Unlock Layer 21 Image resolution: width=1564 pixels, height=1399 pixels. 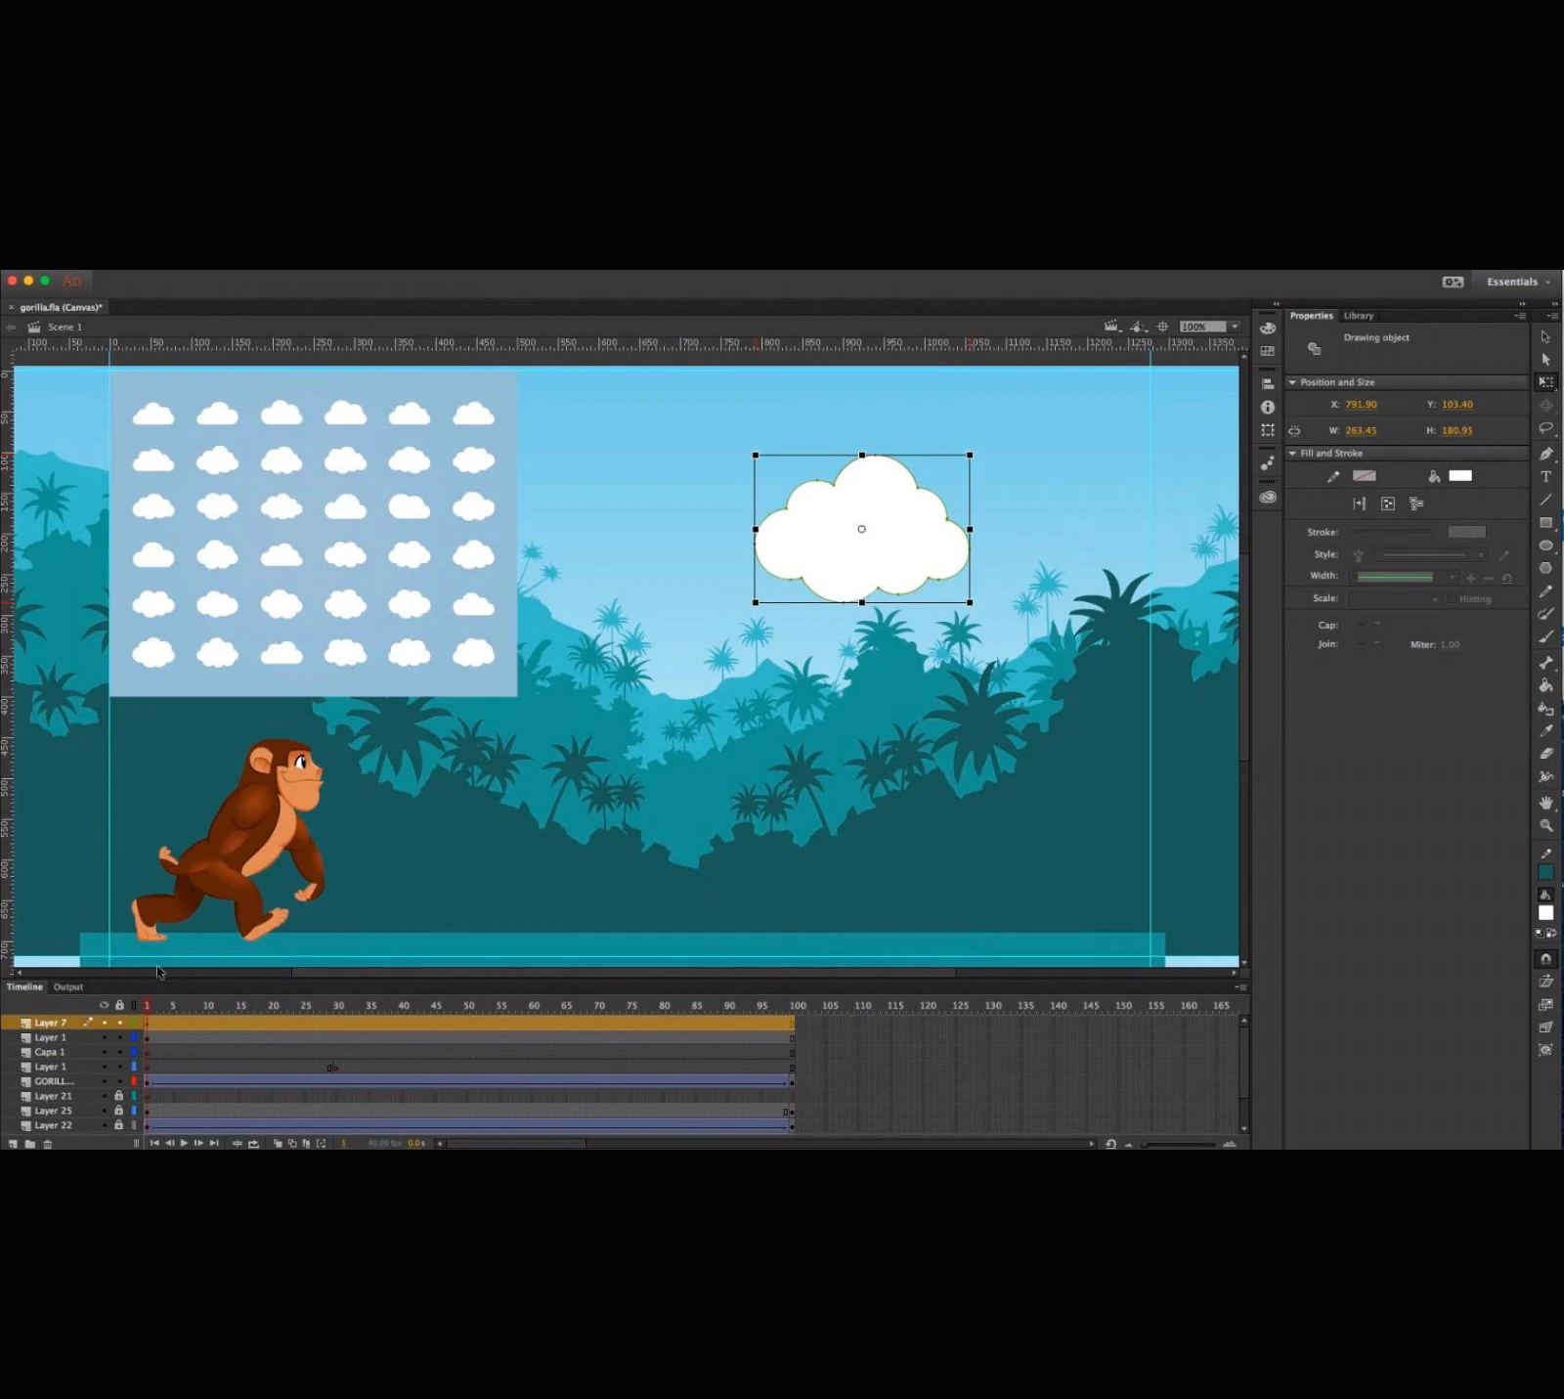tap(119, 1096)
